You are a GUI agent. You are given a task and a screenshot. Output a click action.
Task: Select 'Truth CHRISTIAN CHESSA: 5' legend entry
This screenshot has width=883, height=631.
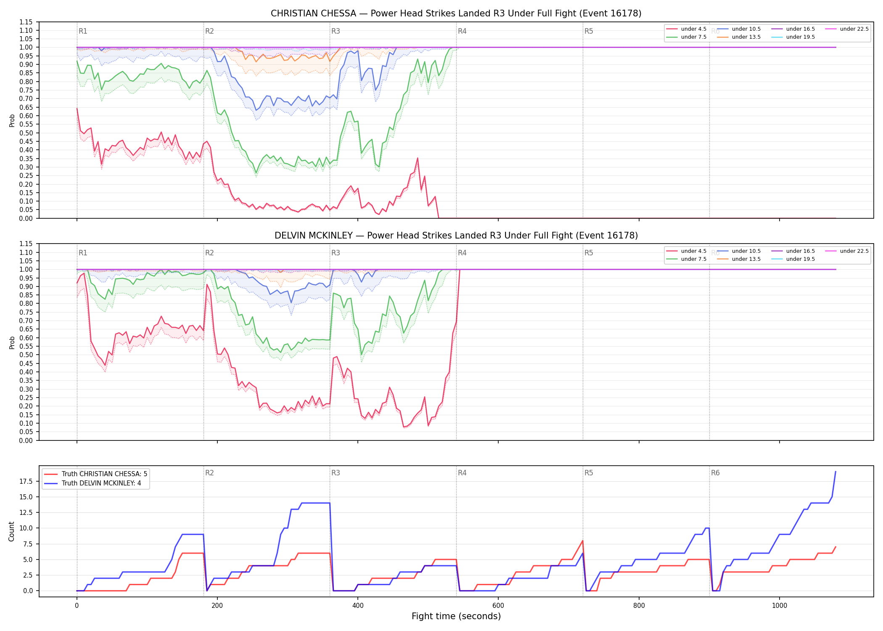point(96,474)
